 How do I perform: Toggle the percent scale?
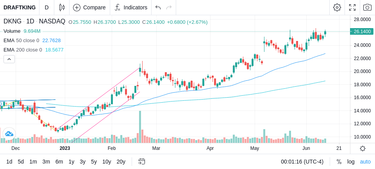point(339,162)
